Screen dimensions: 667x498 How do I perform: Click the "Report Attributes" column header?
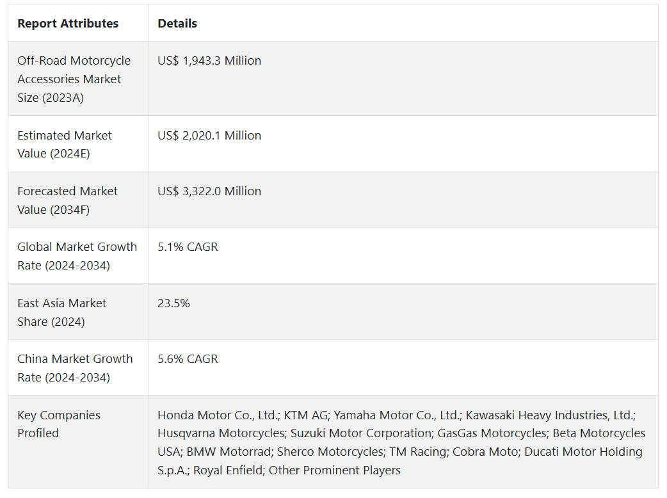68,24
